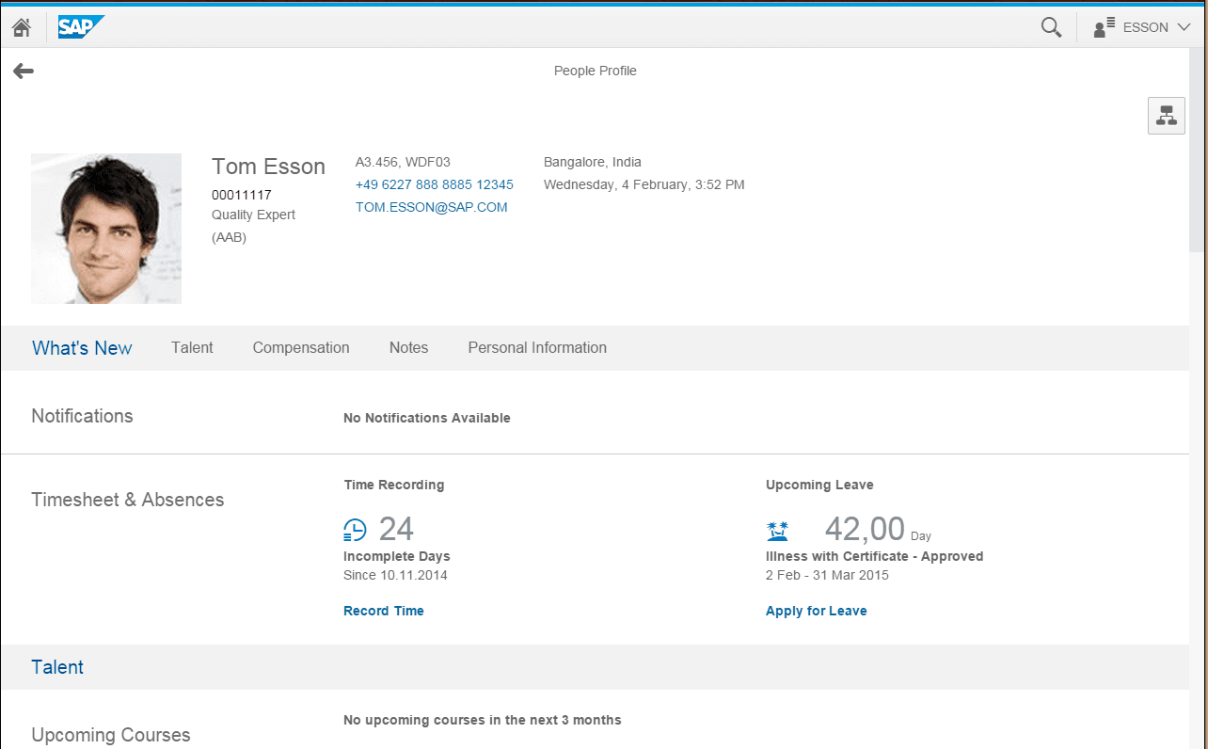The height and width of the screenshot is (749, 1208).
Task: Click the Quality Expert job title
Action: (x=254, y=215)
